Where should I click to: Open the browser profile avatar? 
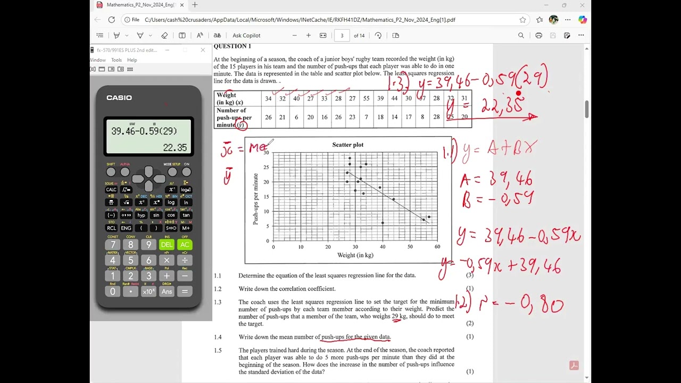(554, 20)
